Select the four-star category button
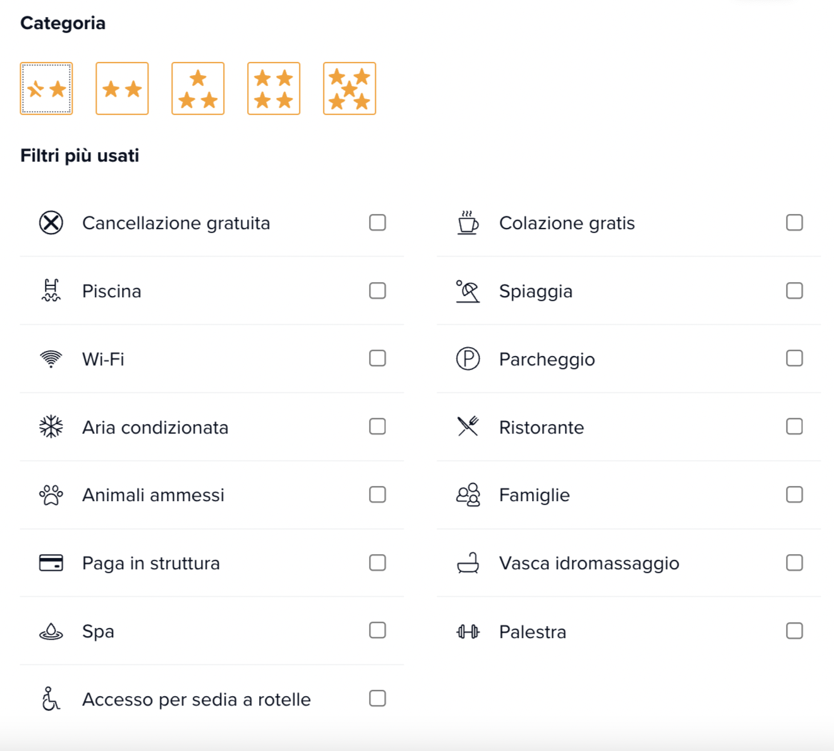The image size is (834, 751). click(274, 88)
